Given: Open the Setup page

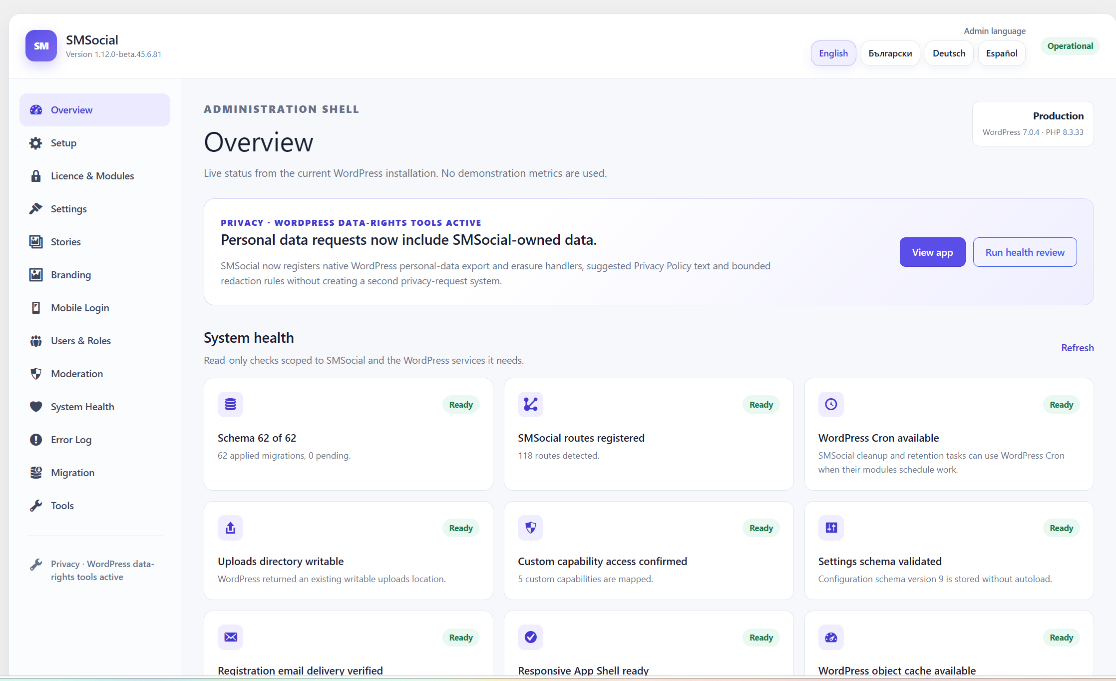Looking at the screenshot, I should click(95, 143).
